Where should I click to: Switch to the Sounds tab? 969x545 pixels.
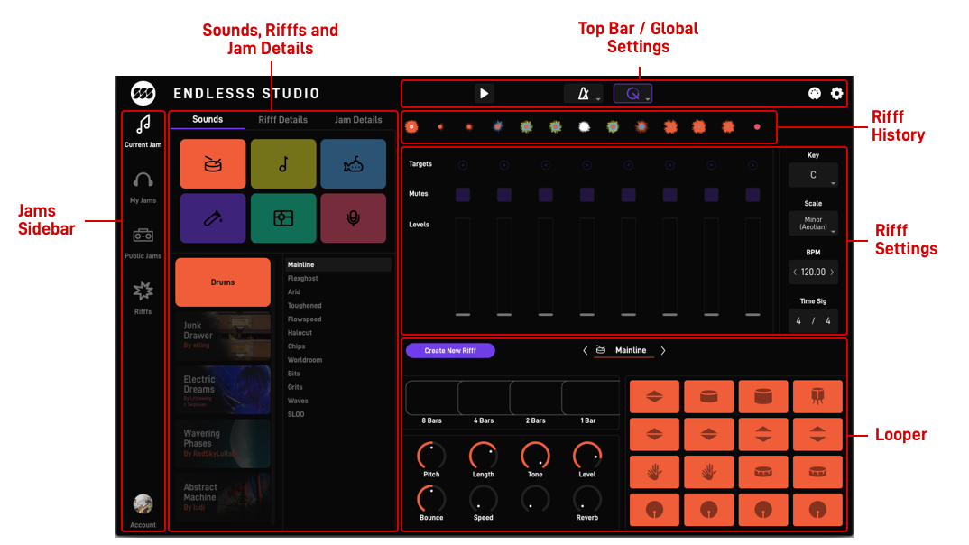click(x=208, y=119)
